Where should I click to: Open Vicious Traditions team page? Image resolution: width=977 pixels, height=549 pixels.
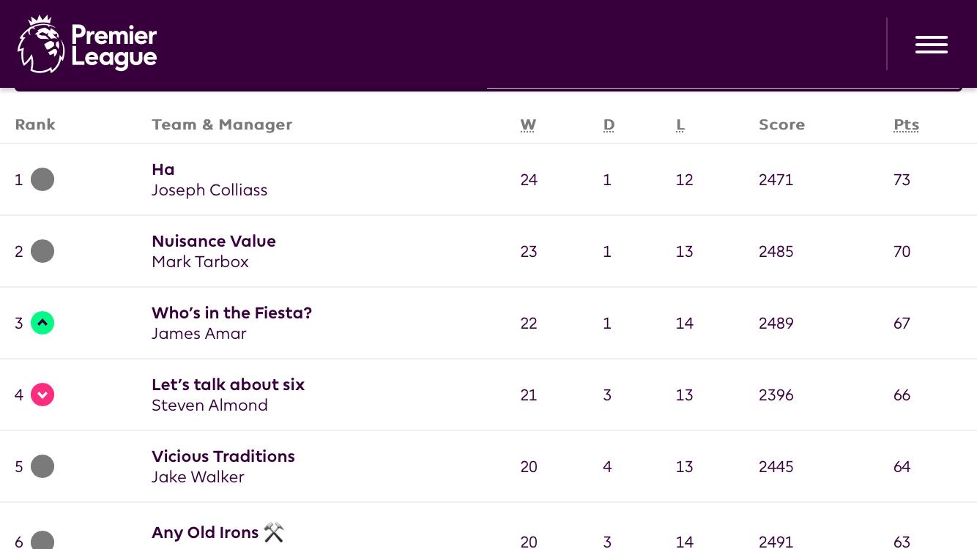[223, 457]
